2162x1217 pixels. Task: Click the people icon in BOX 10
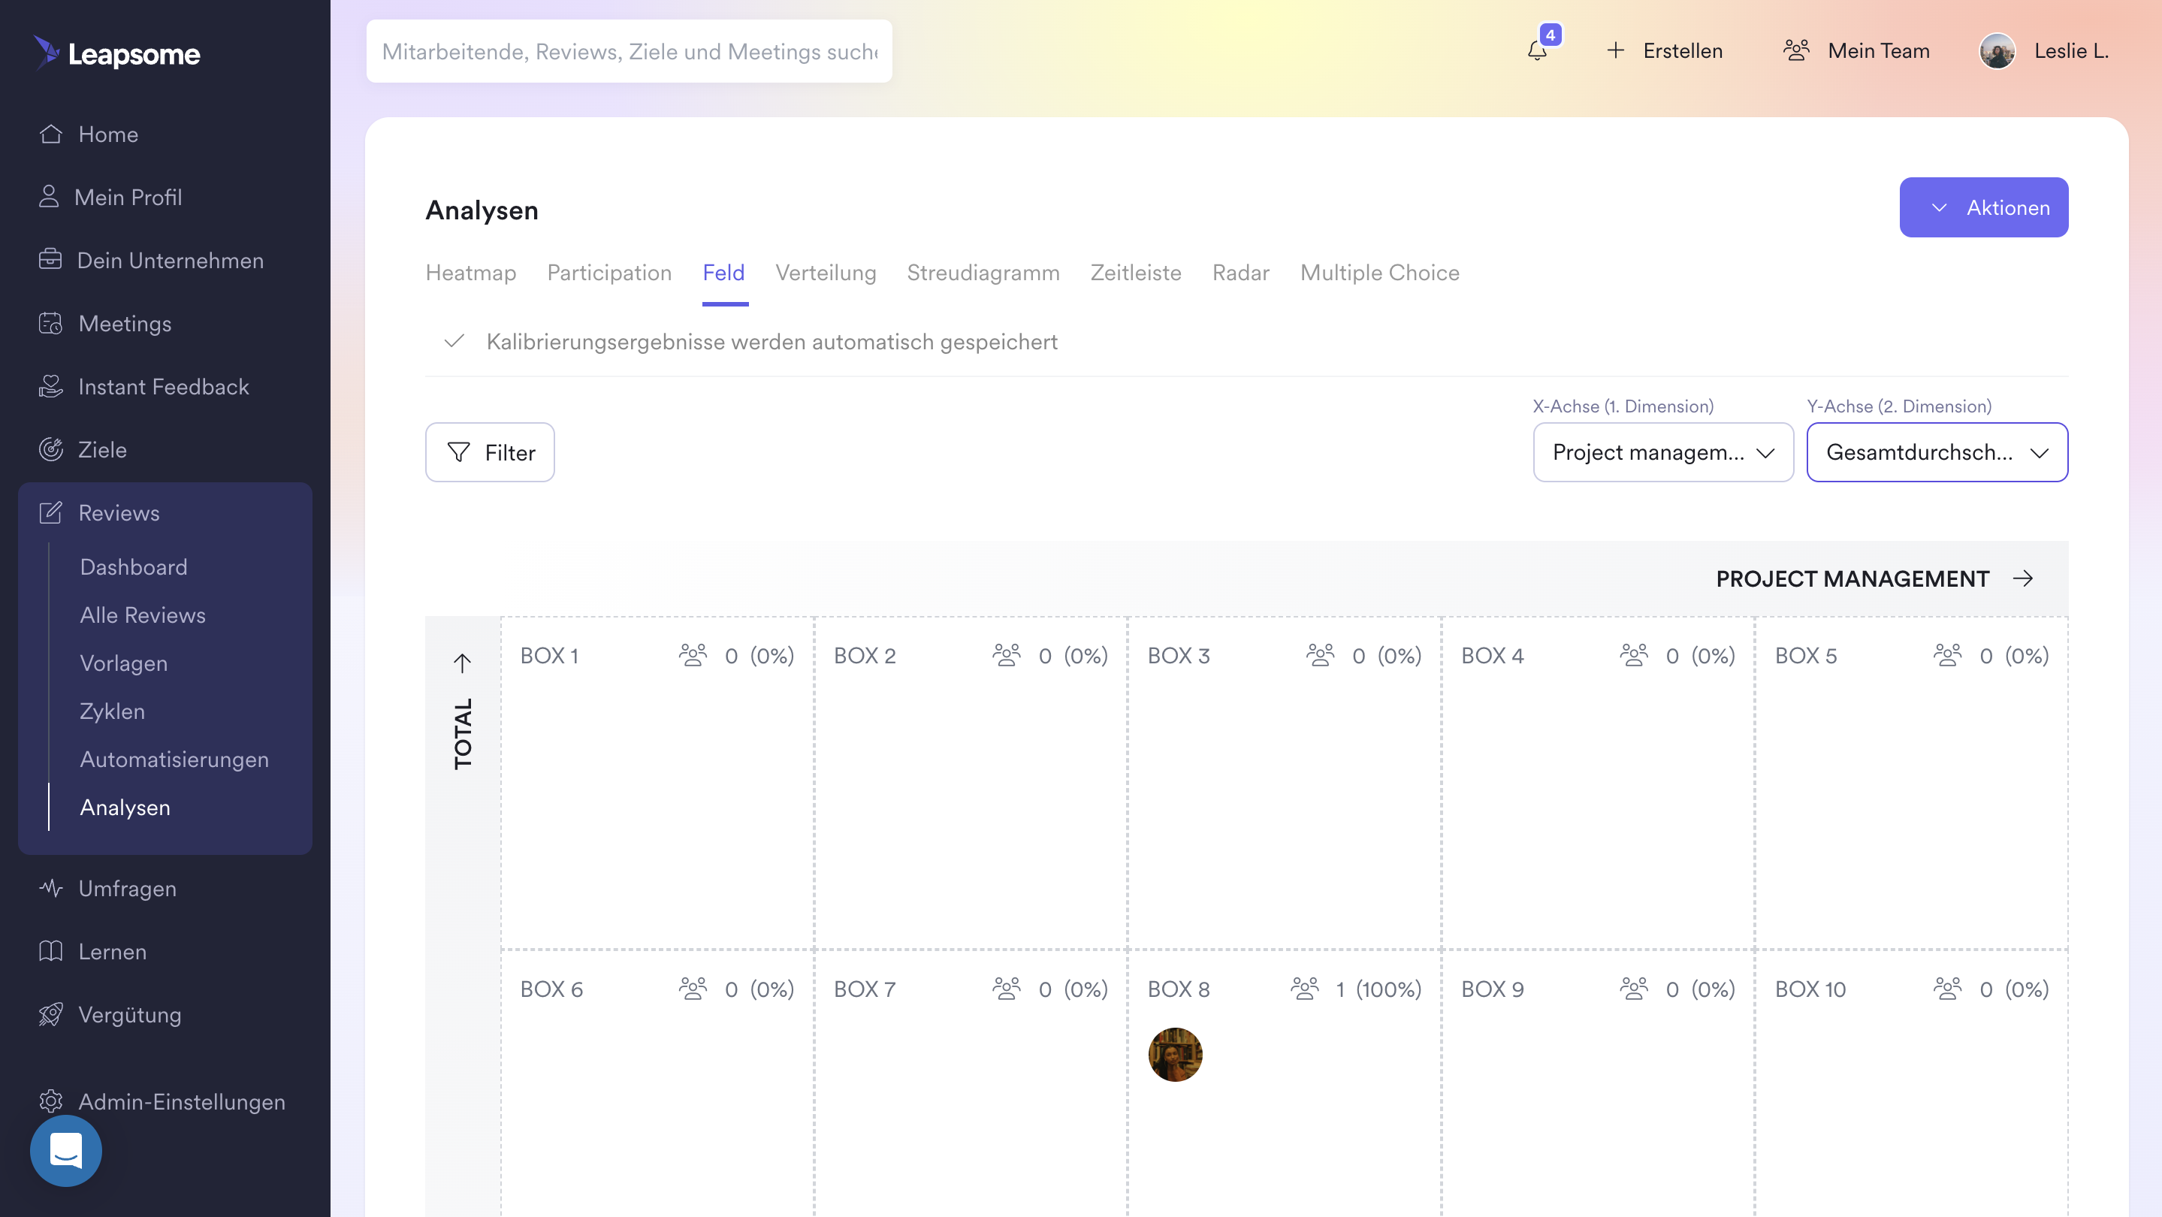click(1948, 989)
